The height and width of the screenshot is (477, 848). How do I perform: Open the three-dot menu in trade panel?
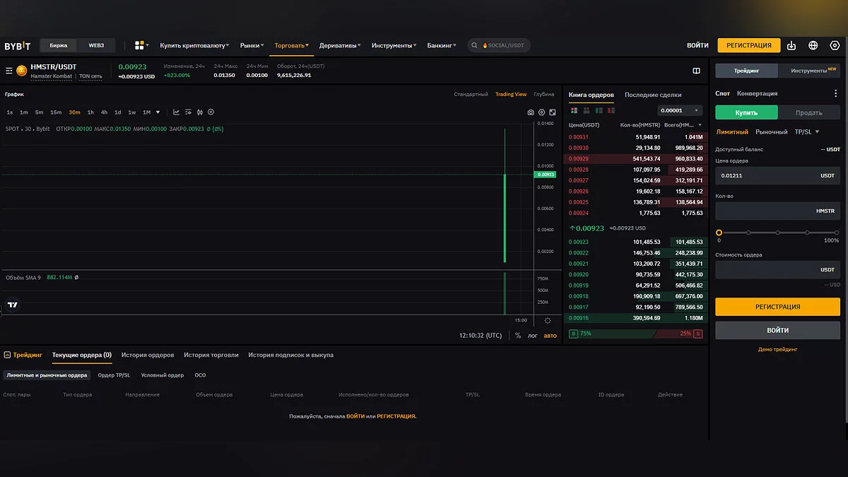(x=836, y=93)
